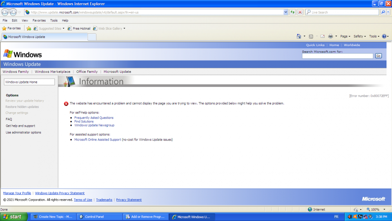Viewport: 392px width, 221px height.
Task: Refresh the page using the address bar icon
Action: point(292,12)
